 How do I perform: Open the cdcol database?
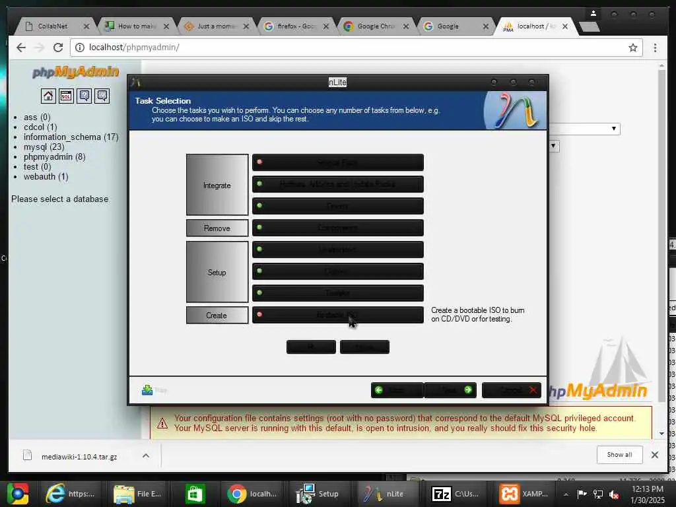(x=40, y=127)
